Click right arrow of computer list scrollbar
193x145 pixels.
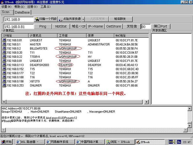tap(146, 102)
